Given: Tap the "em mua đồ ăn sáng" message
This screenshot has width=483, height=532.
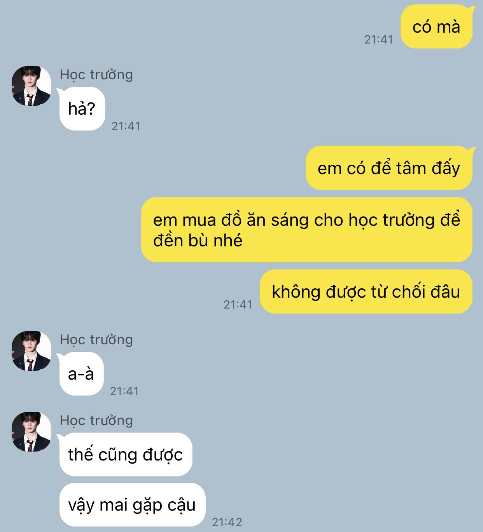Looking at the screenshot, I should [x=307, y=230].
